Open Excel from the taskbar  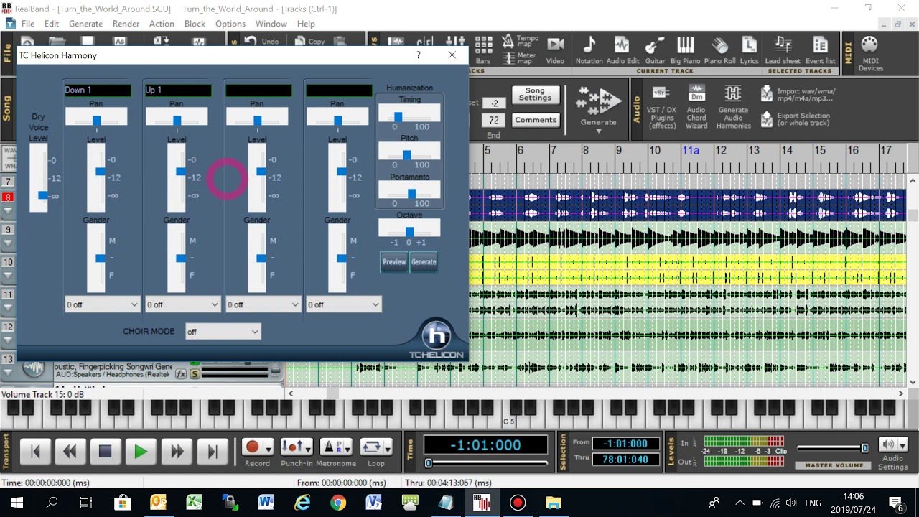tap(194, 503)
